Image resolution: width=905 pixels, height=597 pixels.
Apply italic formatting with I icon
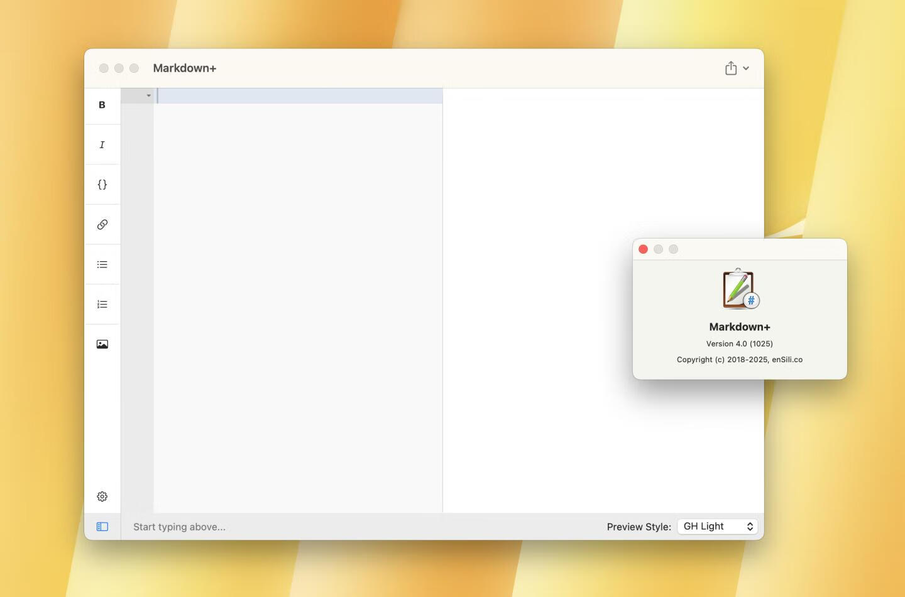pos(102,144)
